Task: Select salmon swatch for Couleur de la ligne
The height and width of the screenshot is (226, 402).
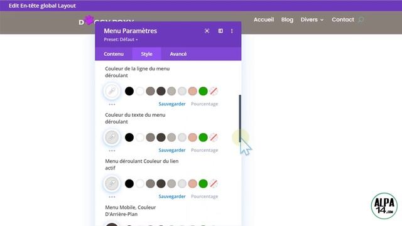Action: coord(193,91)
